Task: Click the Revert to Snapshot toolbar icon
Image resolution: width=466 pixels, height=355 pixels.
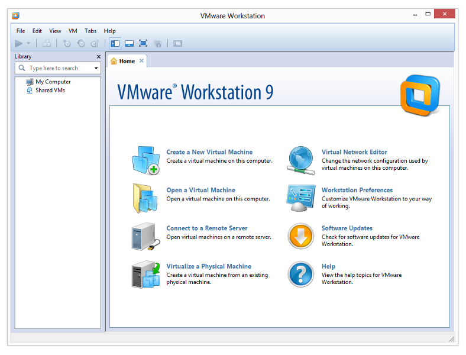Action: tap(81, 44)
